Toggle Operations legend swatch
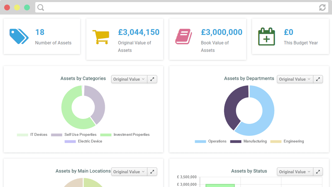Image resolution: width=332 pixels, height=187 pixels. pyautogui.click(x=200, y=141)
